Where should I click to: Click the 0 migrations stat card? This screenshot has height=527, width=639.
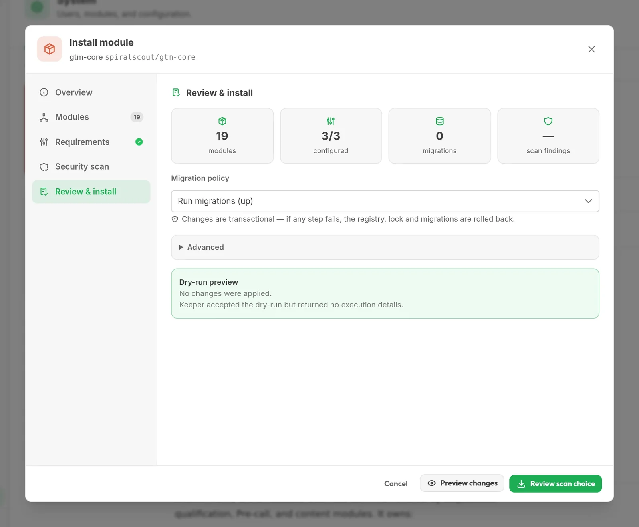point(440,136)
